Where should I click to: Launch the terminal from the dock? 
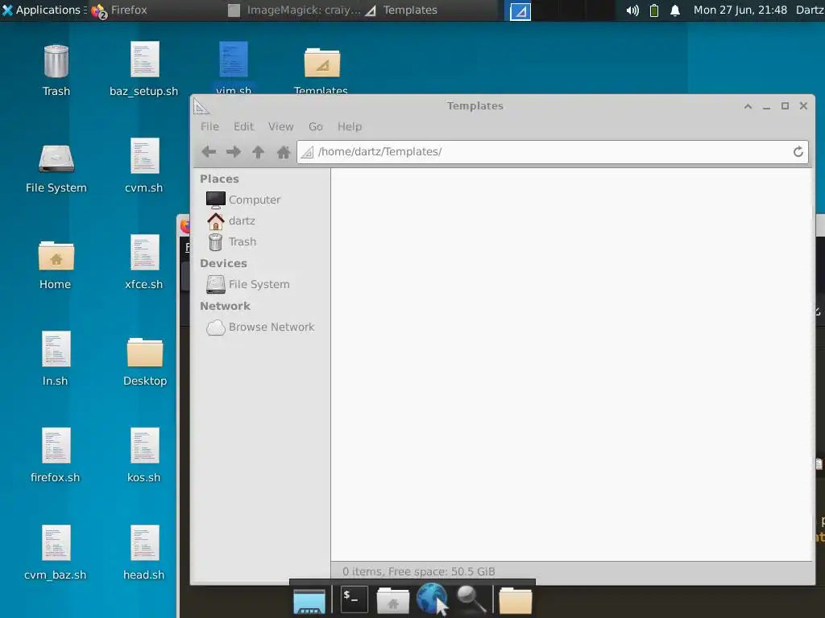click(x=354, y=599)
